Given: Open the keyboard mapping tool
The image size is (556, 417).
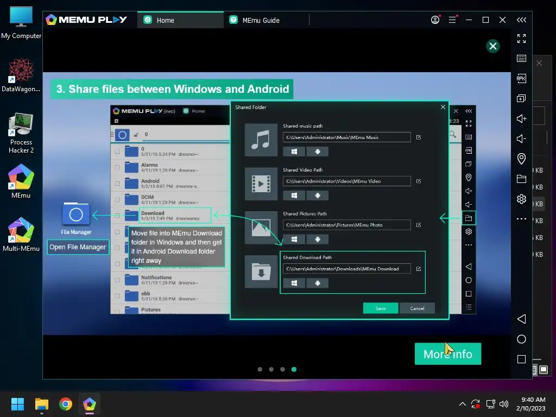Looking at the screenshot, I should 521,59.
